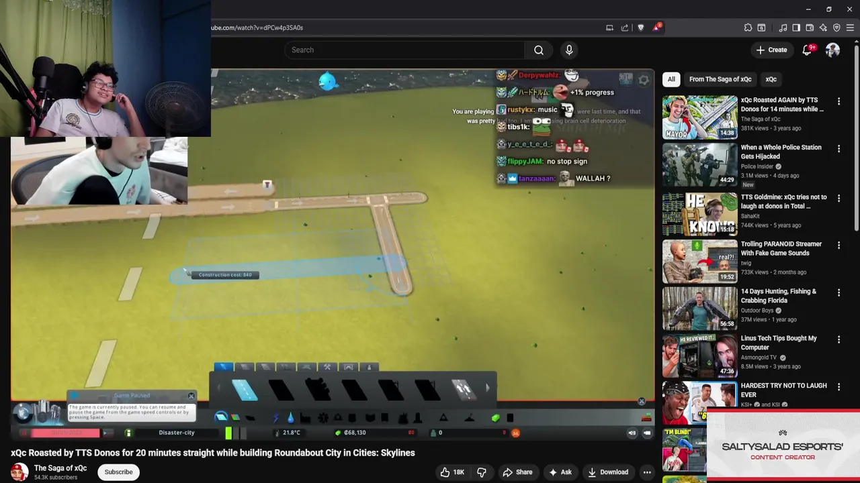The image size is (860, 483).
Task: Open the media control music-note icon
Action: (x=783, y=28)
